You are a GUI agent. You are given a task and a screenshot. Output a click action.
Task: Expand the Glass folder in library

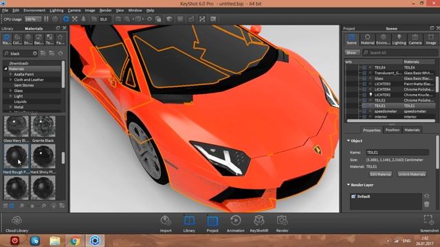[11, 91]
